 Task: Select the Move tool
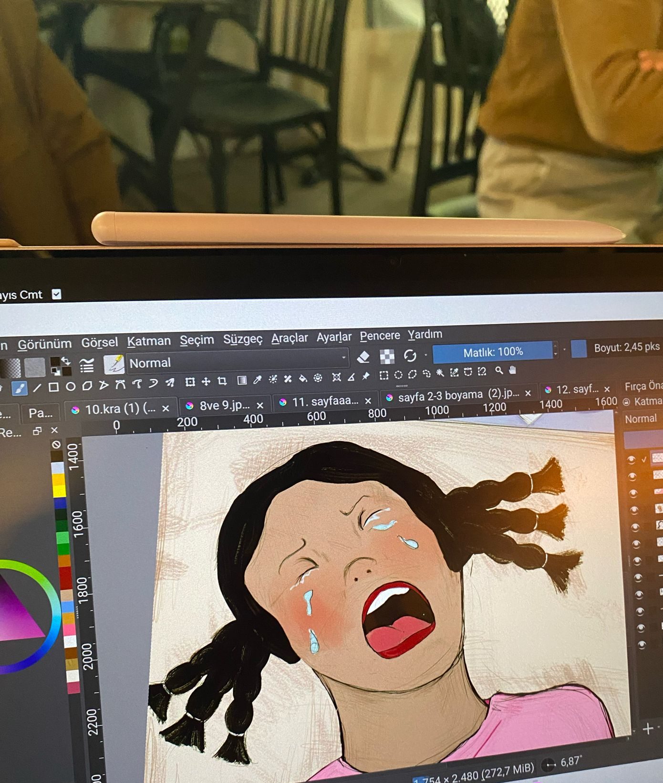tap(206, 381)
